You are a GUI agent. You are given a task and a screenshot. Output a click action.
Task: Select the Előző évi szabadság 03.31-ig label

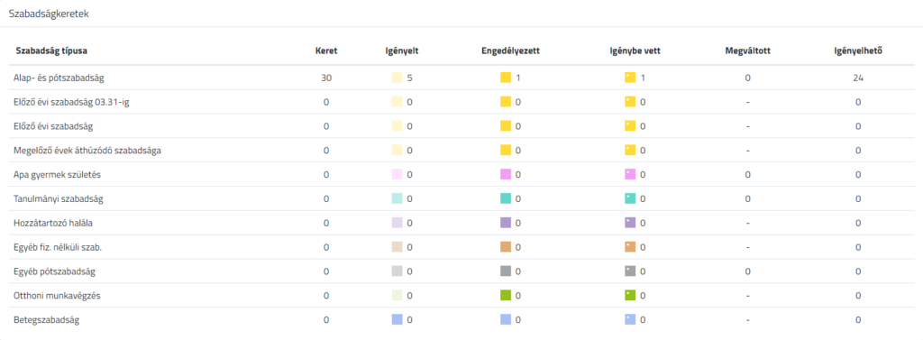tap(71, 102)
